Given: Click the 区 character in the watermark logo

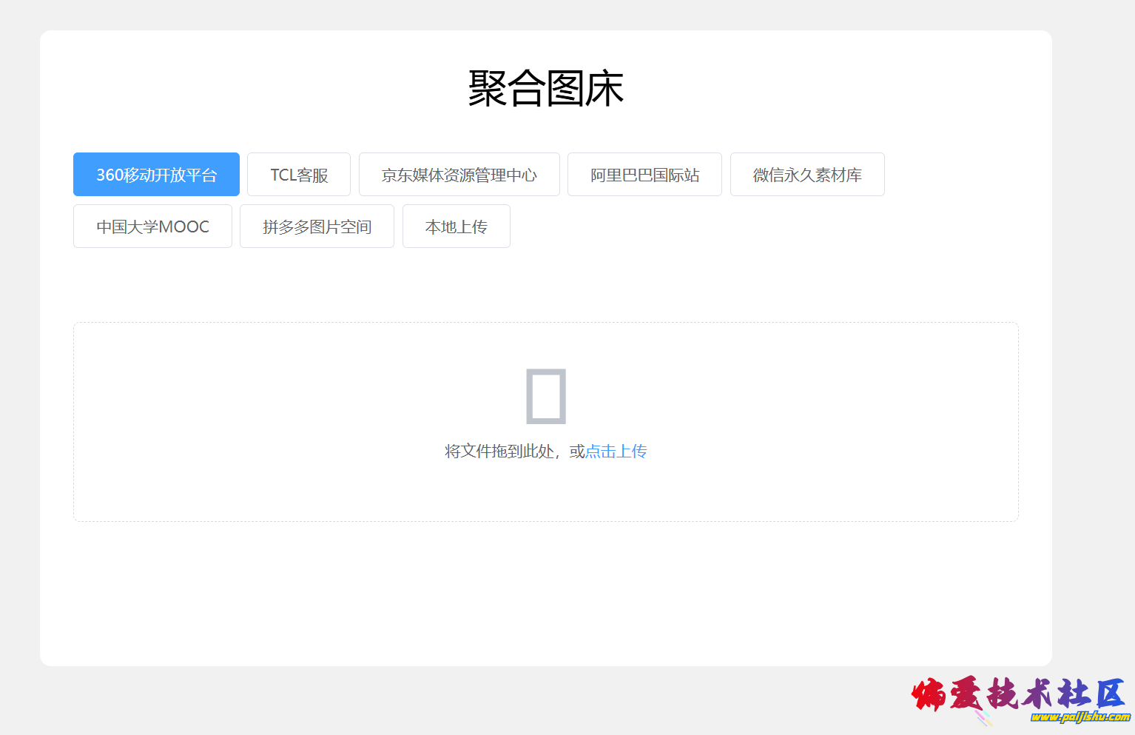Looking at the screenshot, I should pos(1109,694).
